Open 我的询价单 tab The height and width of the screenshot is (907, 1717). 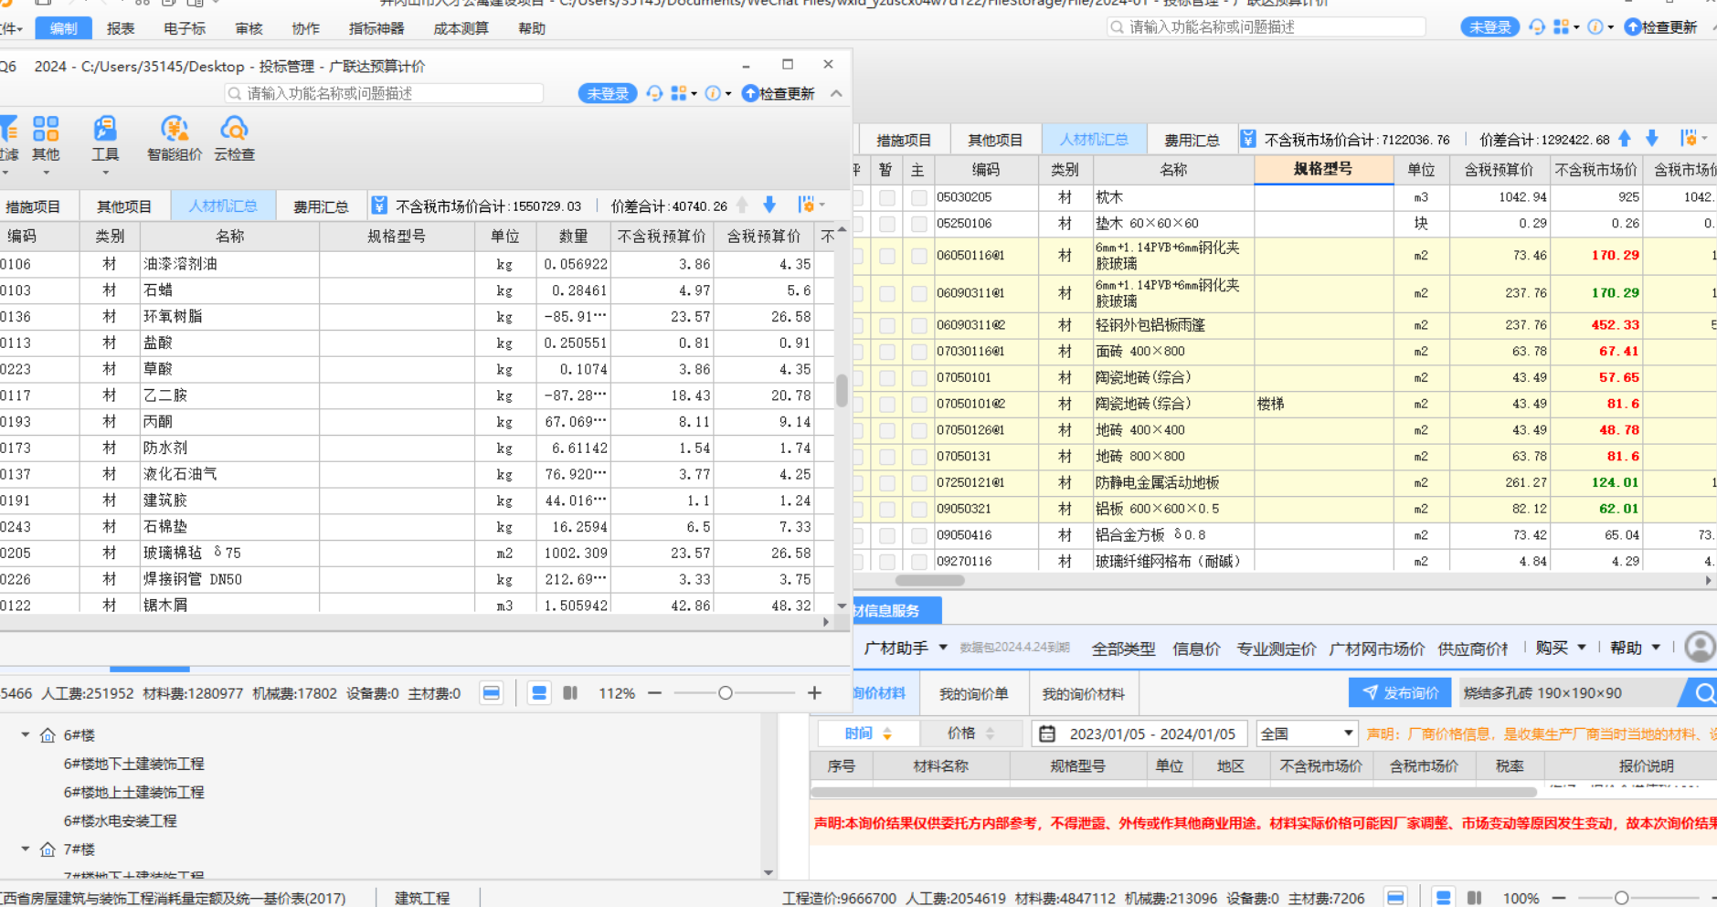pos(974,694)
